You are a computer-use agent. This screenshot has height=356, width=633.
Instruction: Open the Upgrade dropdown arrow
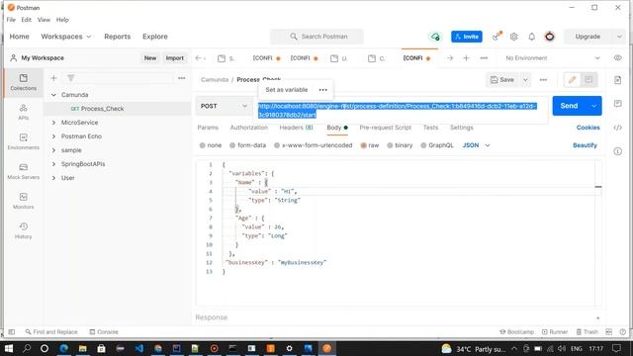pyautogui.click(x=619, y=37)
